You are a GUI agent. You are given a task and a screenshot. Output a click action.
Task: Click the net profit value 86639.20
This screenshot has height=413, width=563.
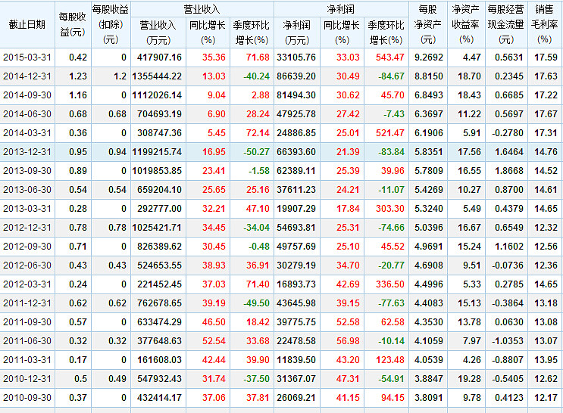[298, 76]
